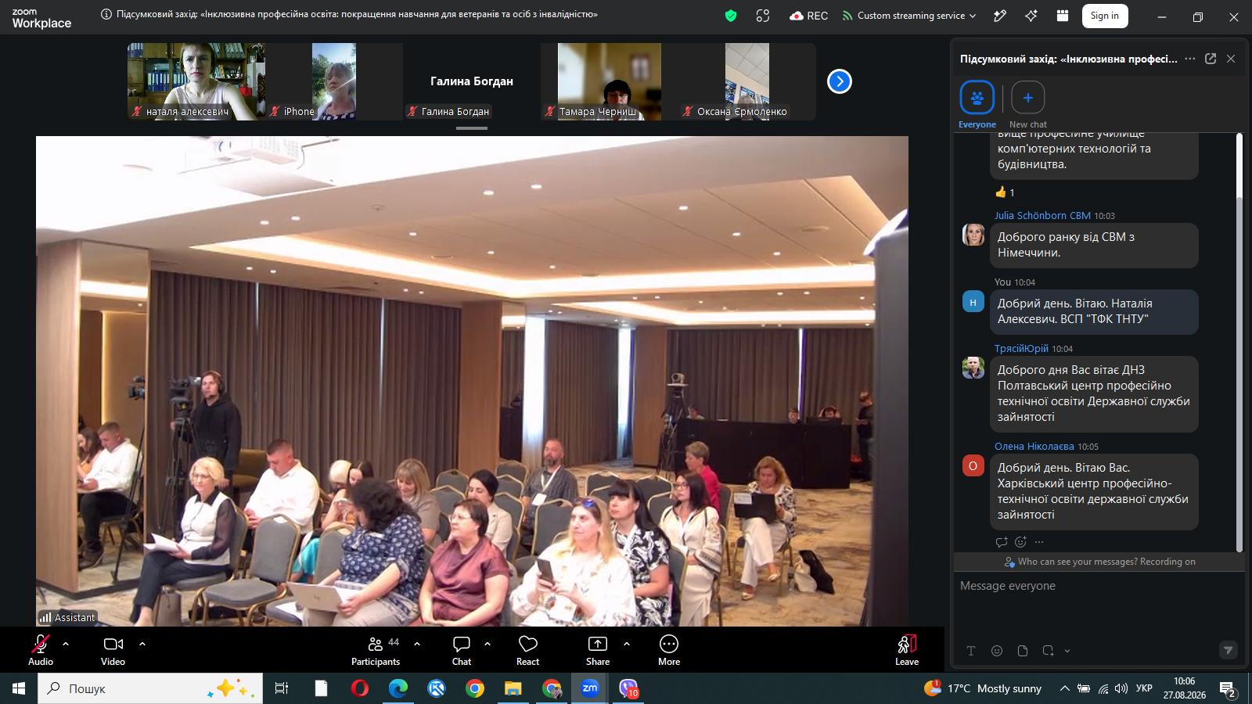Toggle the Chat panel button

pos(462,650)
